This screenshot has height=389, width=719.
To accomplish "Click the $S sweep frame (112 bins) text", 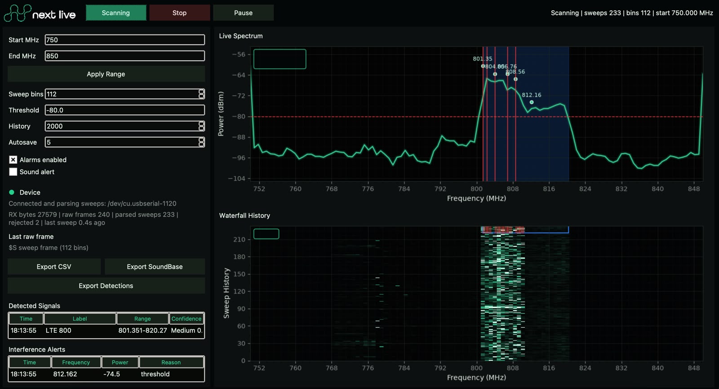I will [49, 248].
